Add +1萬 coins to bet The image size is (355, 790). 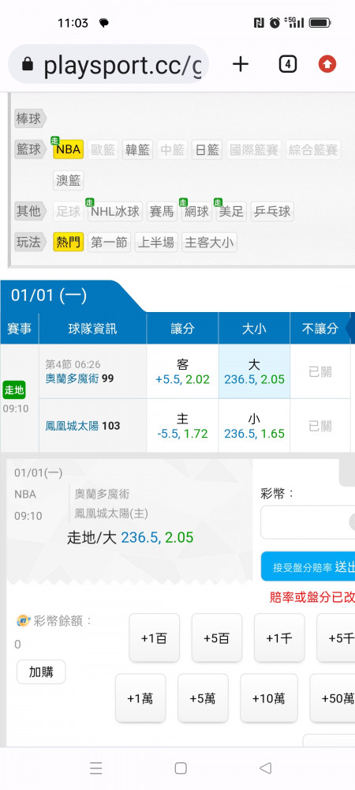click(x=140, y=698)
